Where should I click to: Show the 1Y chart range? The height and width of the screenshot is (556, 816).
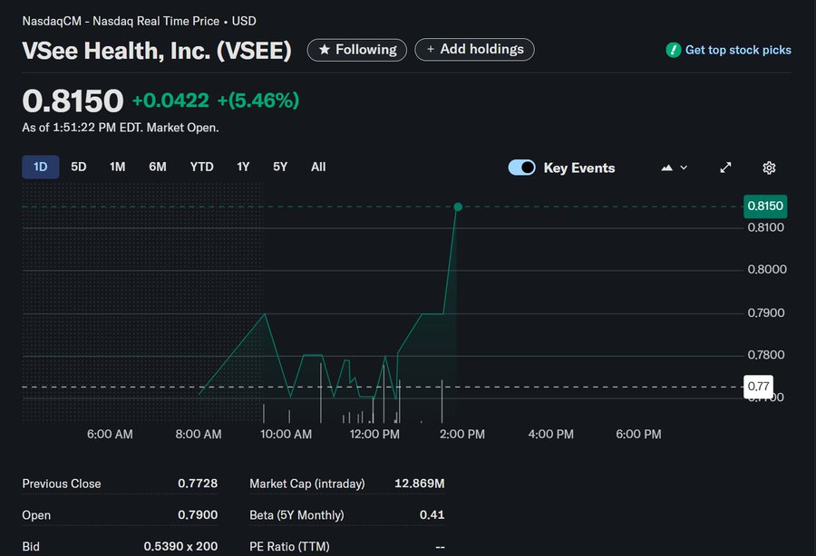(243, 167)
